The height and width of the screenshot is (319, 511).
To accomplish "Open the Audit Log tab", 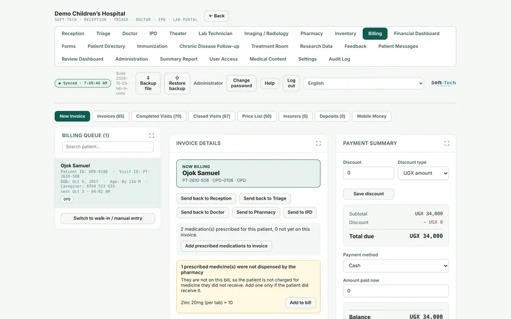I will [339, 59].
